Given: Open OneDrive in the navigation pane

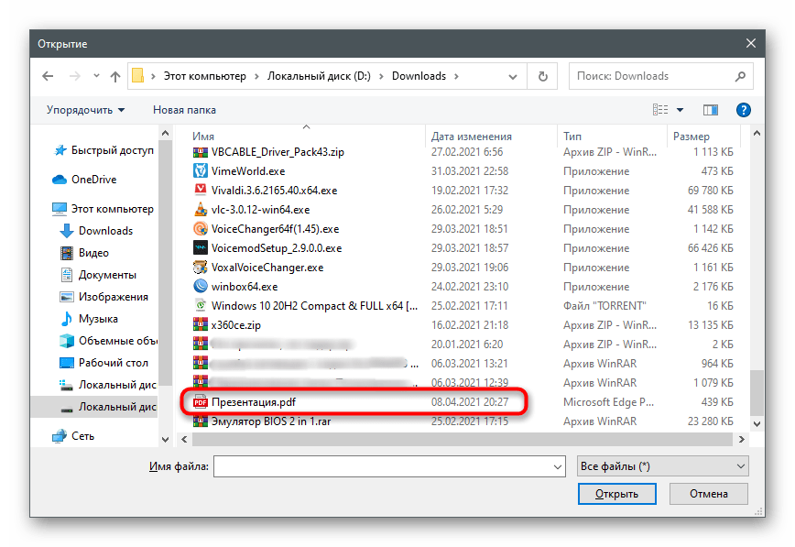Looking at the screenshot, I should click(x=93, y=180).
